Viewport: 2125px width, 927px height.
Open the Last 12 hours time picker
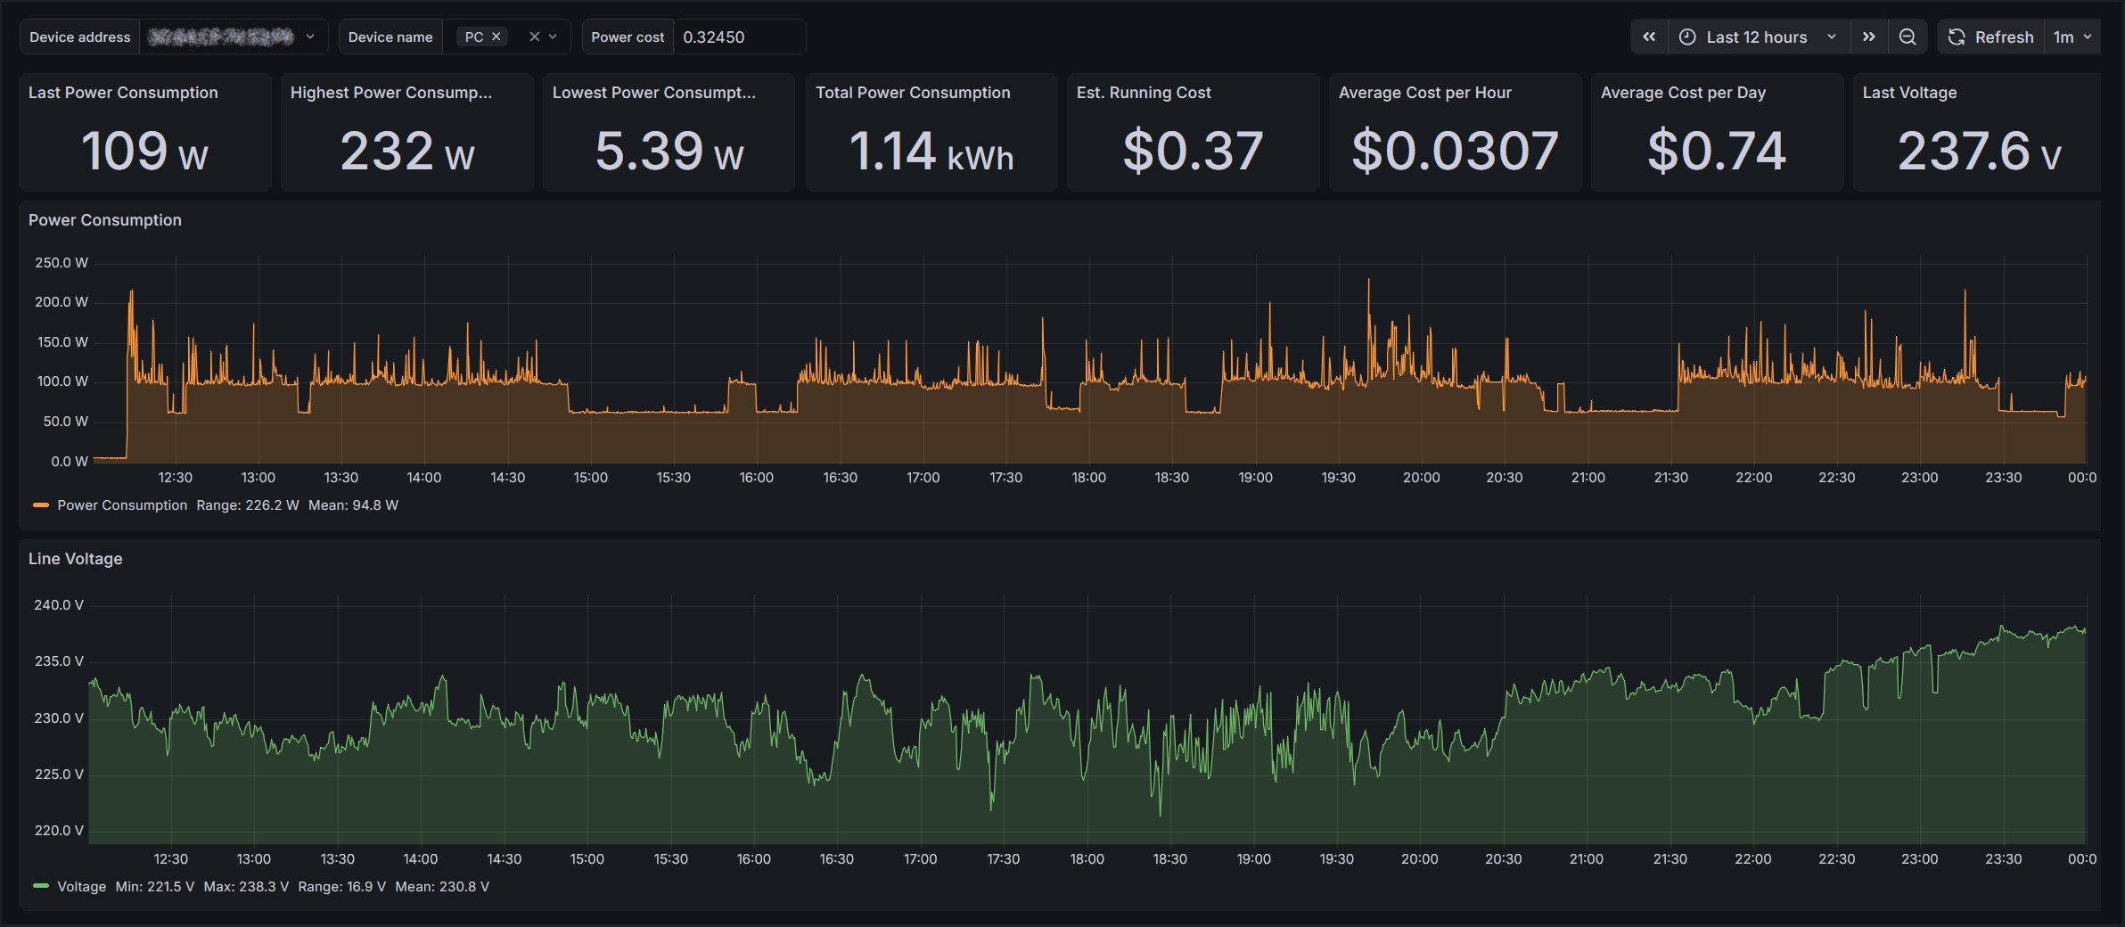(x=1757, y=37)
